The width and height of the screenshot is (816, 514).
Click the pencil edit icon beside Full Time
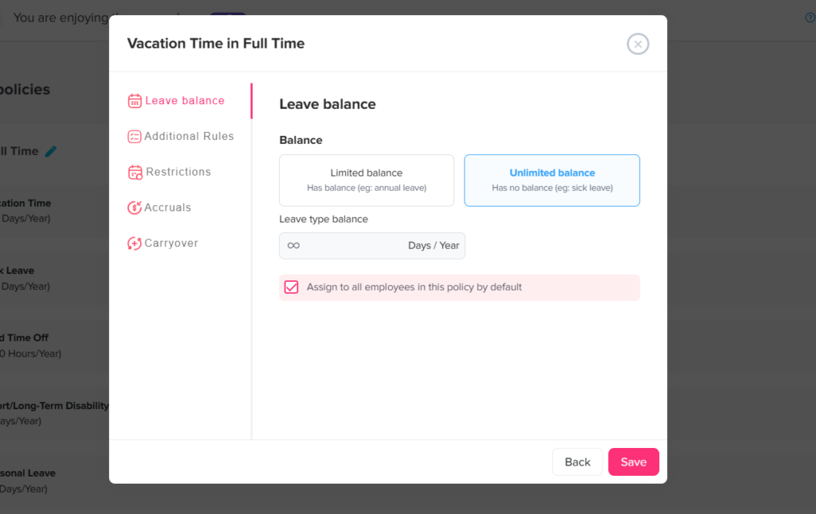click(x=51, y=151)
